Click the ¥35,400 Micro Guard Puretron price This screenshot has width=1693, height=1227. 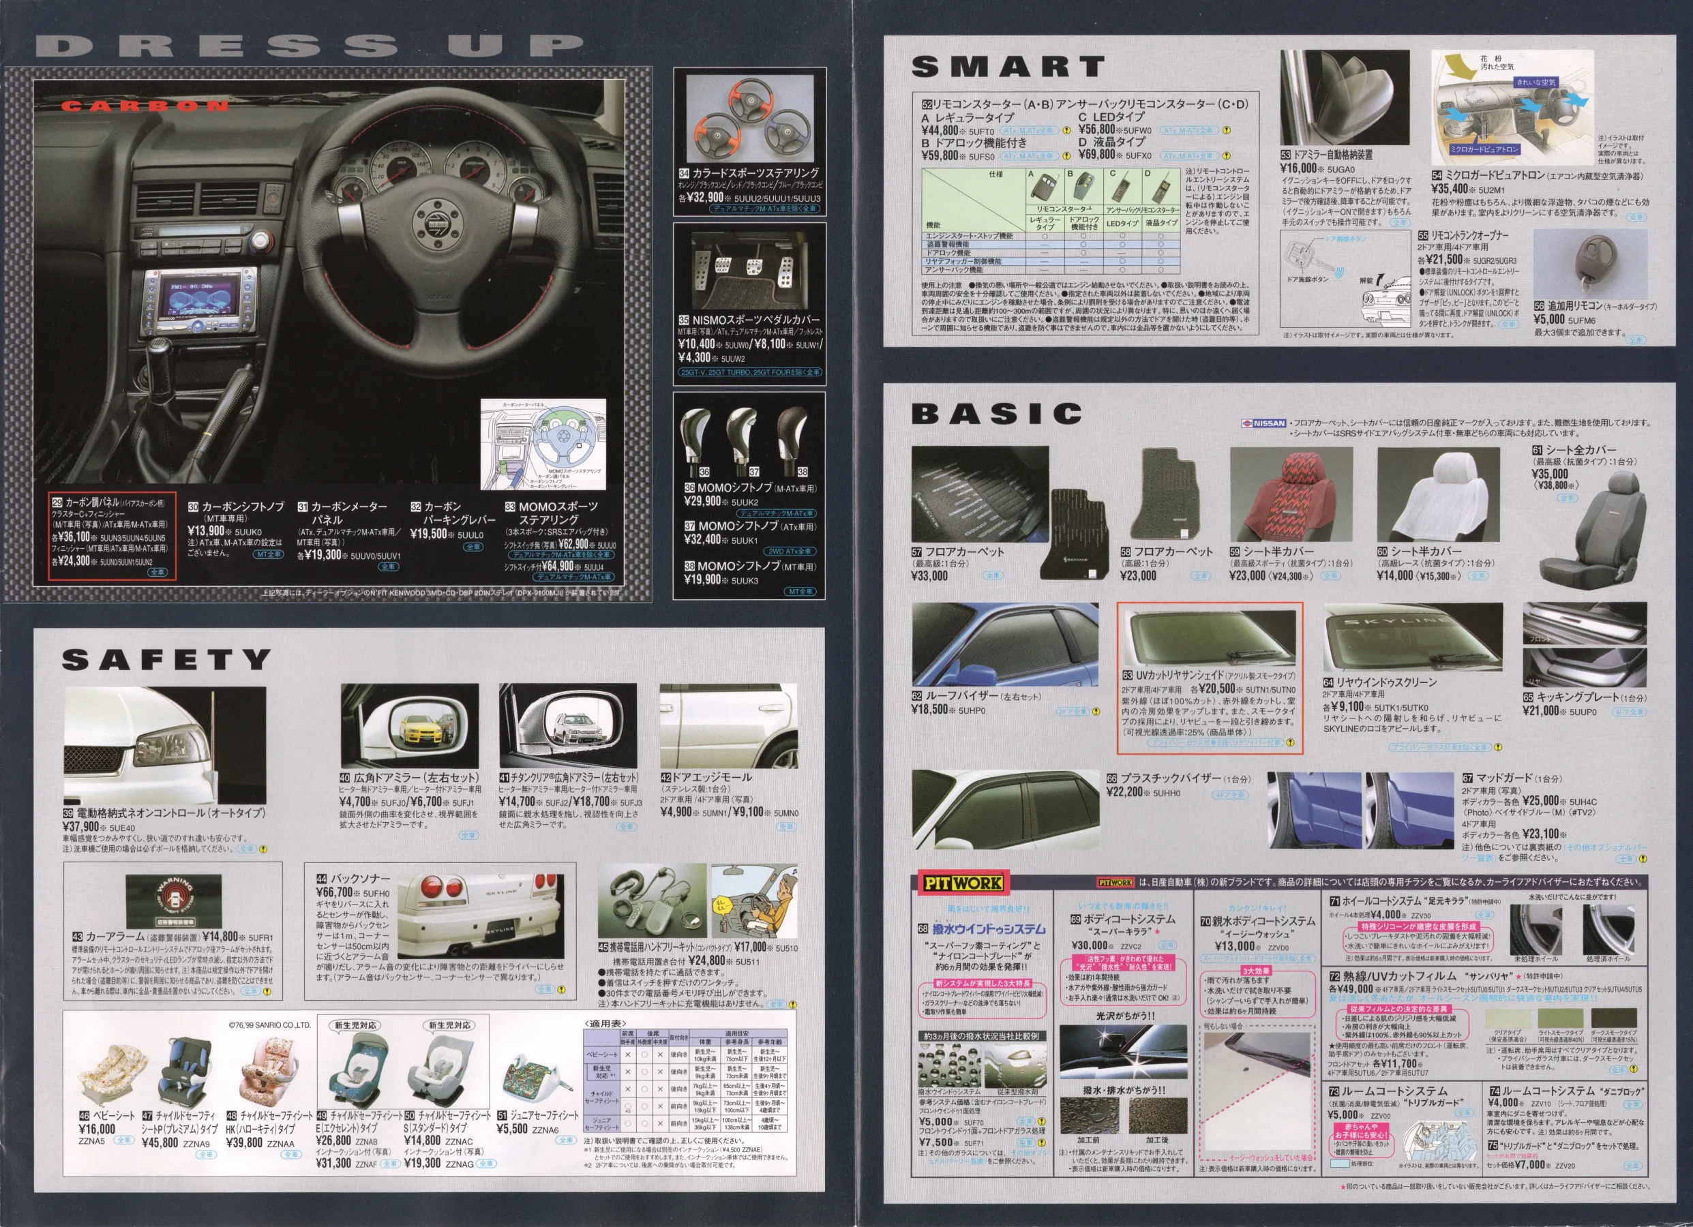point(1450,189)
